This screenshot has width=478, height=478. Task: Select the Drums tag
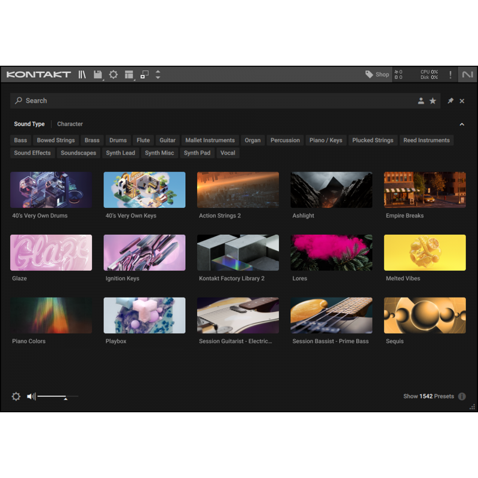[x=118, y=140]
